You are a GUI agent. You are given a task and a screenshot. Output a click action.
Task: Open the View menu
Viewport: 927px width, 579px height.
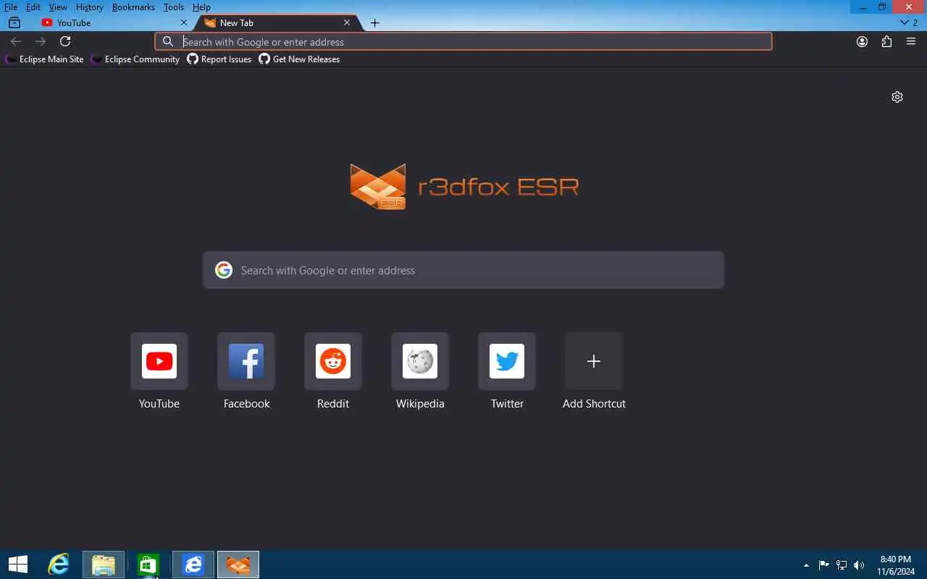pyautogui.click(x=58, y=7)
